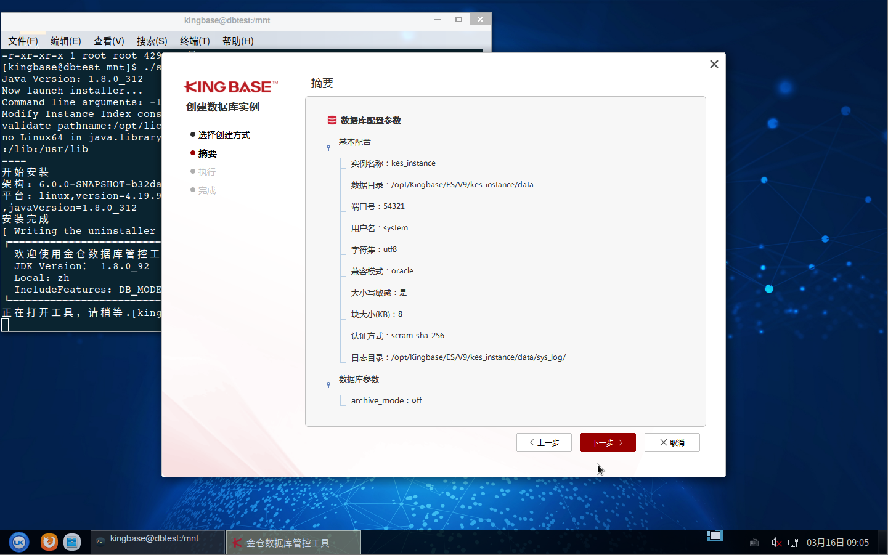Image resolution: width=888 pixels, height=555 pixels.
Task: Click the 数据库配置参数 heading
Action: pyautogui.click(x=371, y=121)
